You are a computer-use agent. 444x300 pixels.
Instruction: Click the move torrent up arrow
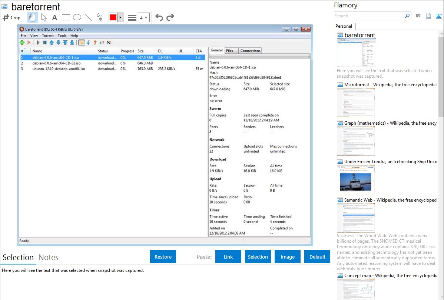click(52, 43)
